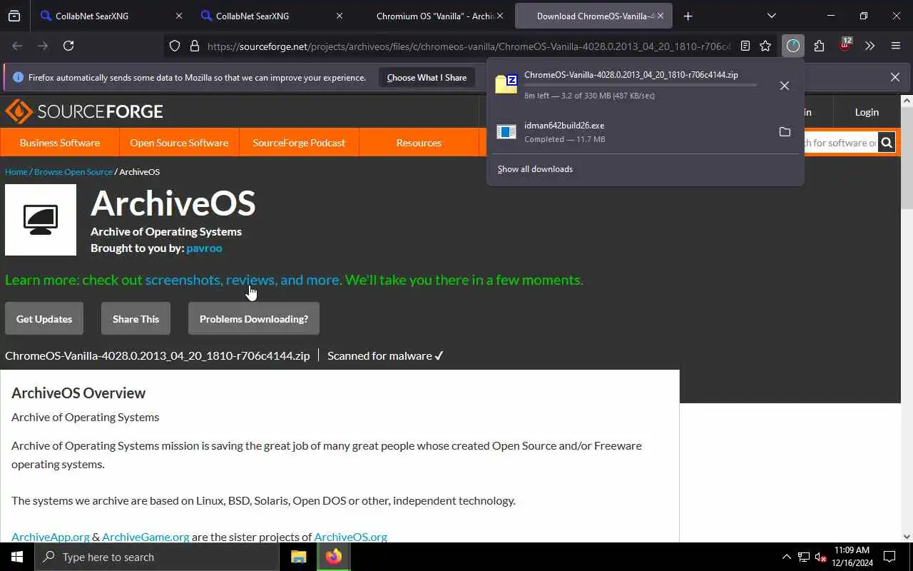Open a new browser tab
Screen dimensions: 913x571
(688, 16)
